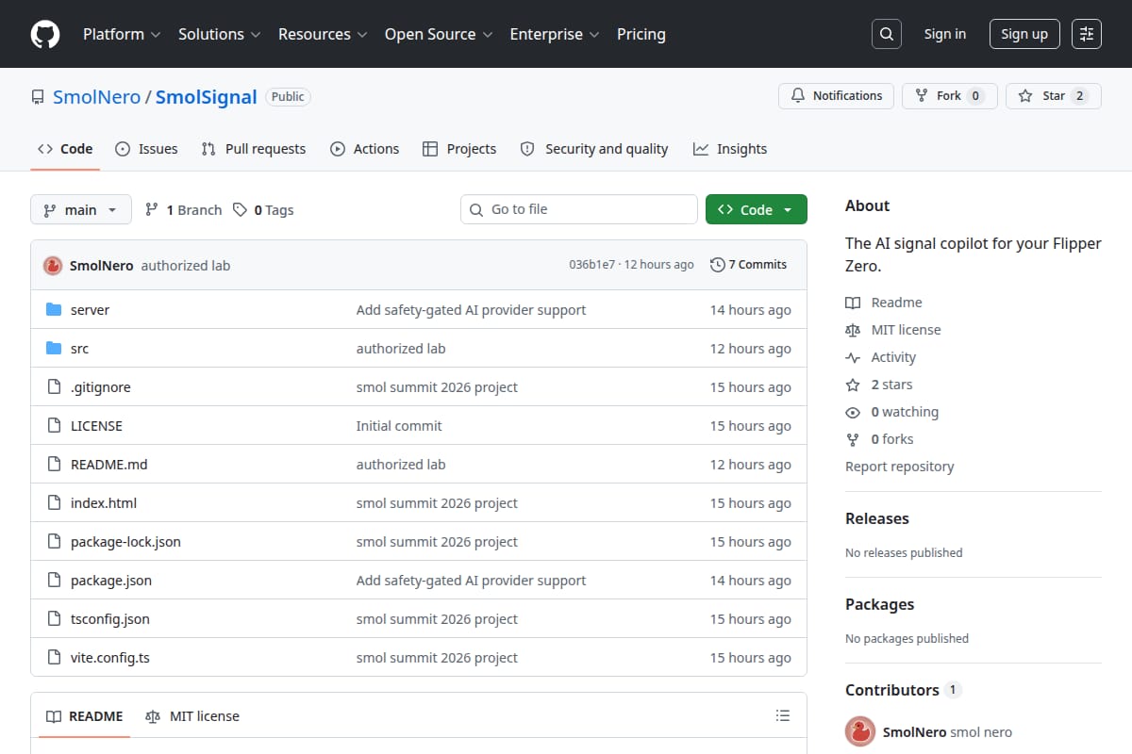
Task: Open Readme link in About sidebar
Action: pos(884,303)
